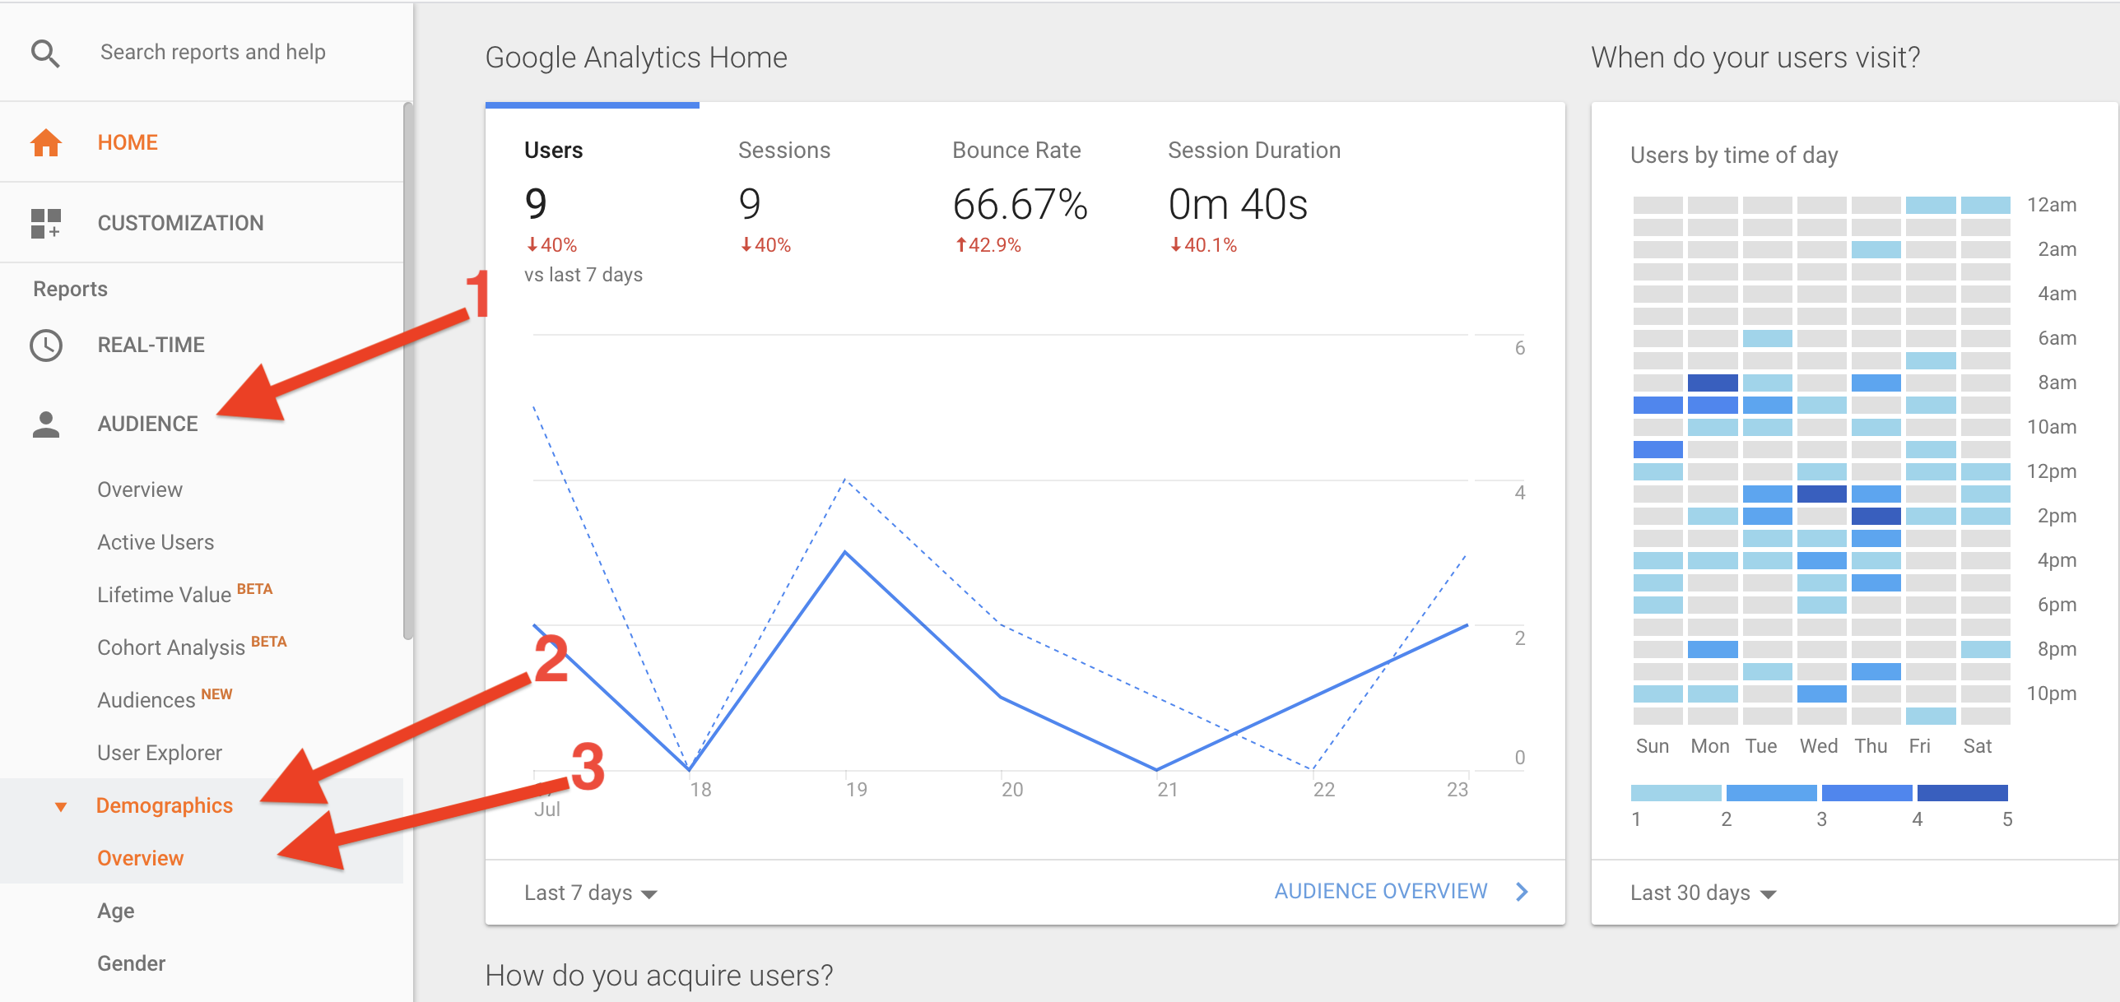Select the Session Duration tab
Image resolution: width=2120 pixels, height=1002 pixels.
point(1253,150)
